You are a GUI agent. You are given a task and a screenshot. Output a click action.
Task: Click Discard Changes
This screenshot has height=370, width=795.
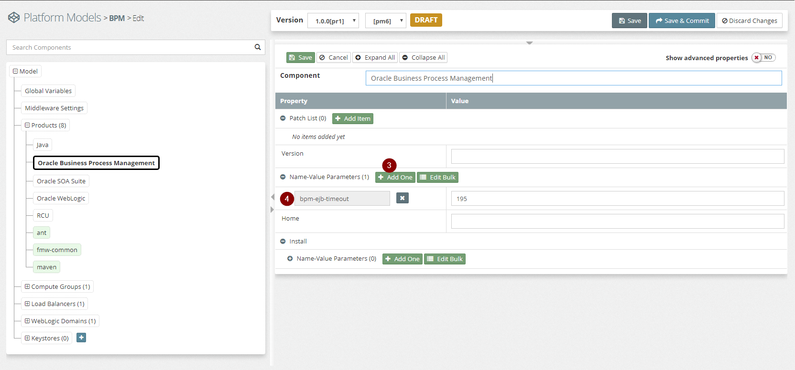click(750, 21)
